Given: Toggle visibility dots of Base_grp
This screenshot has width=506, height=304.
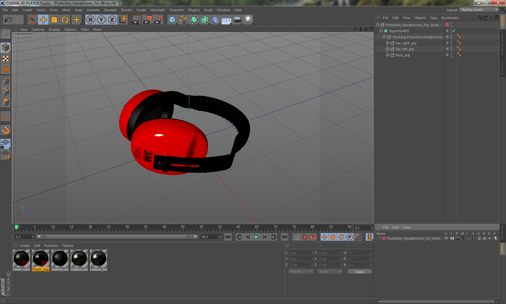Looking at the screenshot, I should click(x=451, y=55).
